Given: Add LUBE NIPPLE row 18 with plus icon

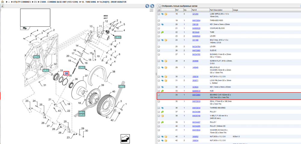Looking at the screenshot, I should tap(159, 14).
